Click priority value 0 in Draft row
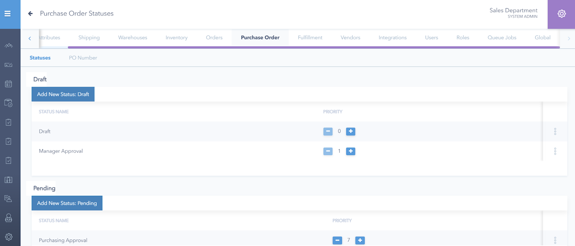Screen dimensions: 575x246 point(339,131)
